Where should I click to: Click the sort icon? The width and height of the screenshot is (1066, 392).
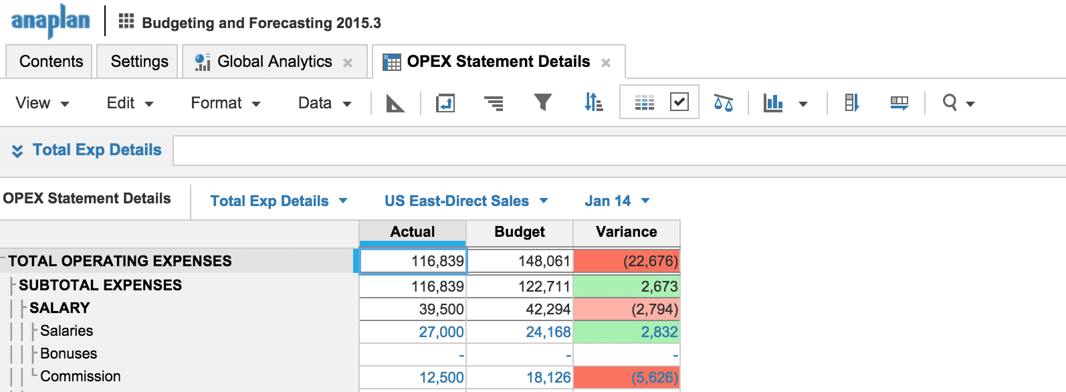593,102
